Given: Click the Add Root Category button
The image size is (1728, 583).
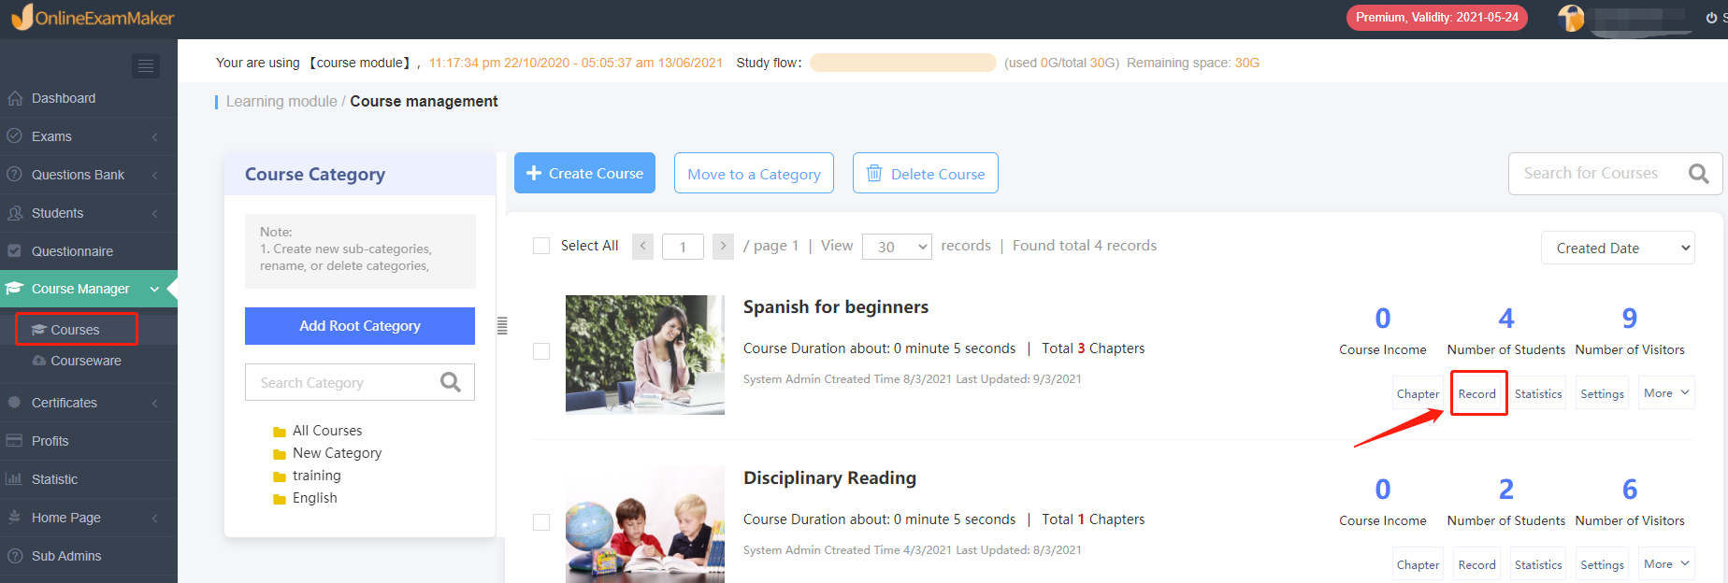Looking at the screenshot, I should click(x=360, y=326).
